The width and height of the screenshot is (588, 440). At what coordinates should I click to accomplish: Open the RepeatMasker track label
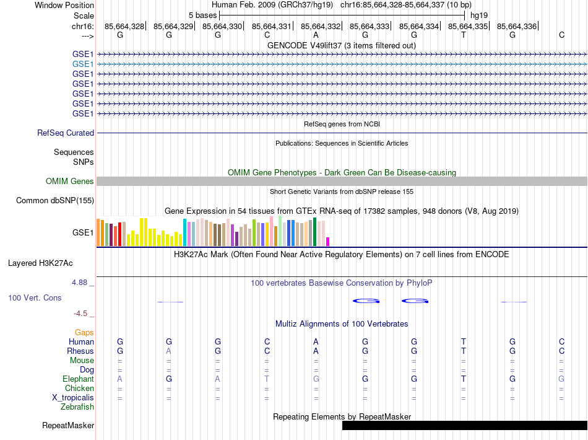coord(68,425)
